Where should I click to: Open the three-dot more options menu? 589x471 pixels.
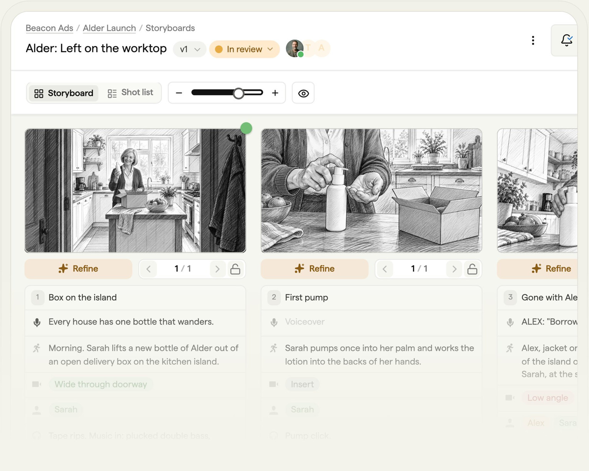click(533, 41)
